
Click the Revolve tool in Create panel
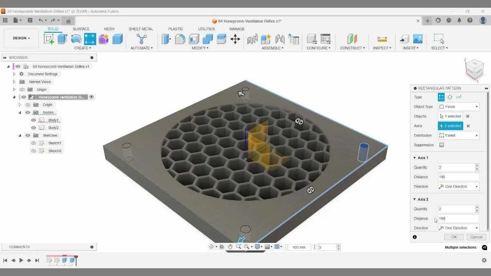click(76, 38)
